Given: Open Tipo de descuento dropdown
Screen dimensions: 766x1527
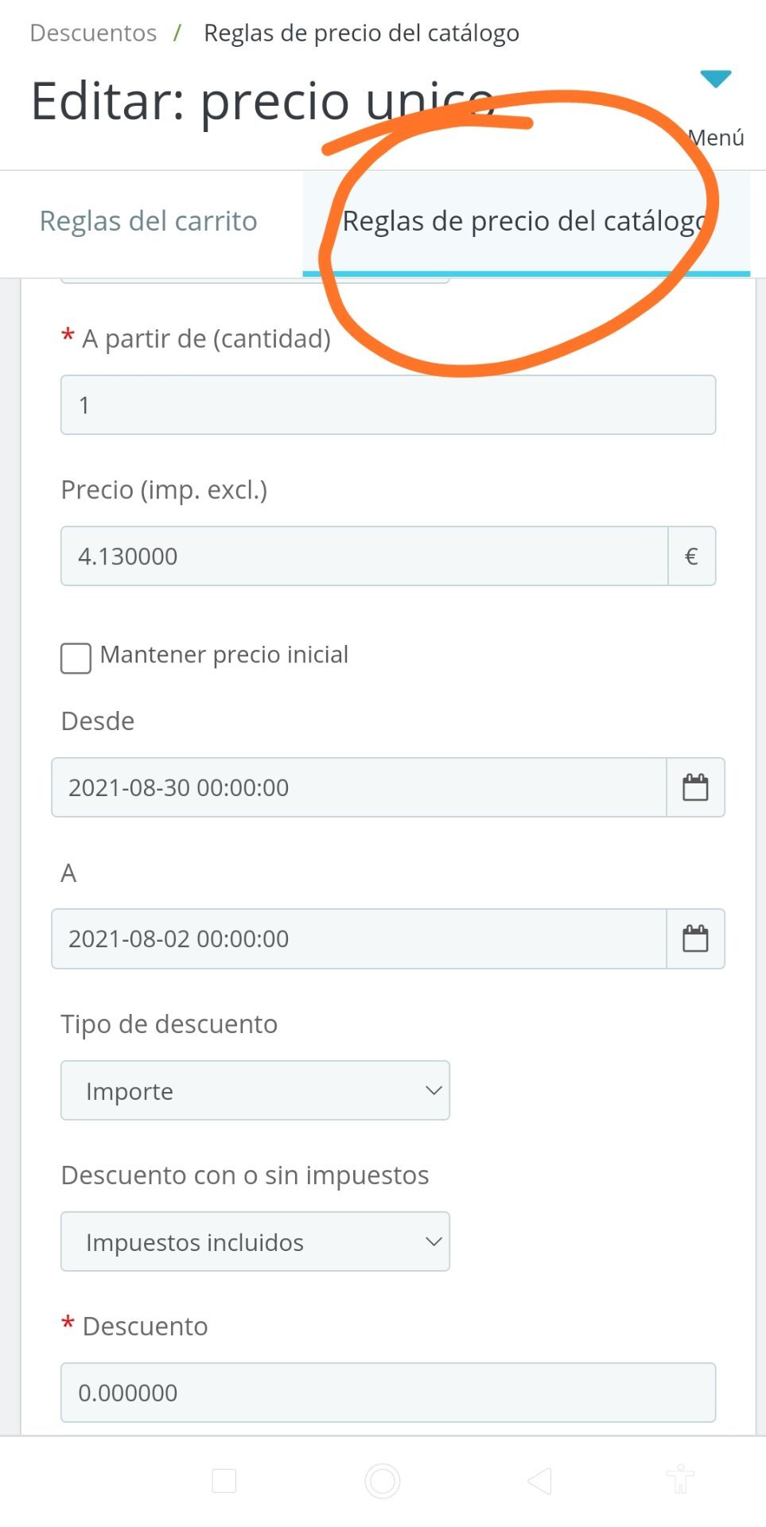Looking at the screenshot, I should point(255,1090).
